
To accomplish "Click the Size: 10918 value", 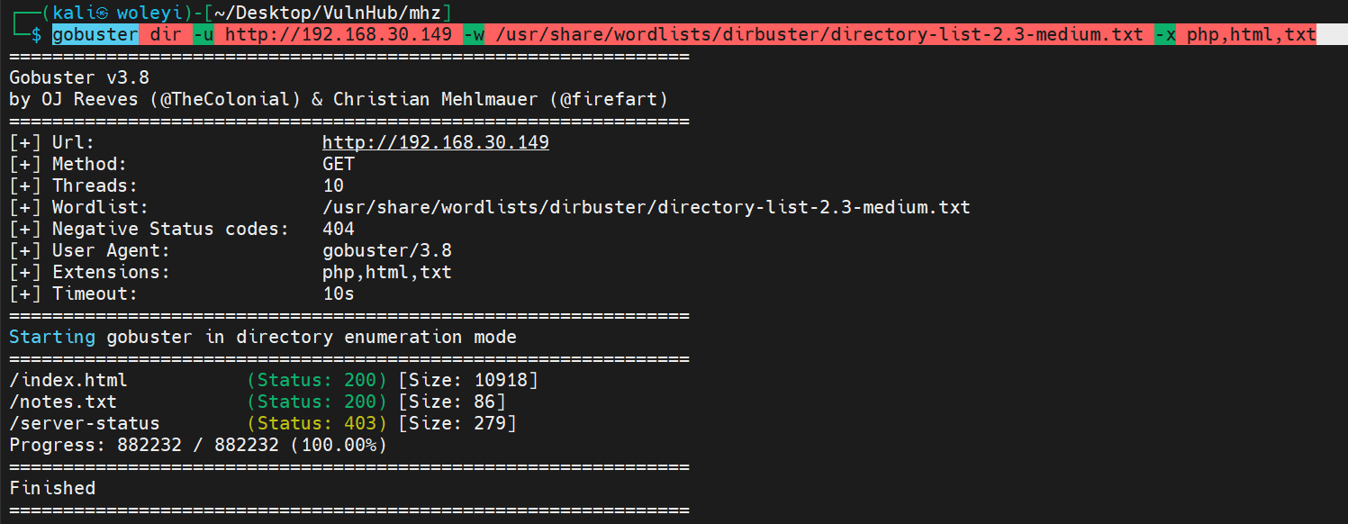I will click(468, 380).
